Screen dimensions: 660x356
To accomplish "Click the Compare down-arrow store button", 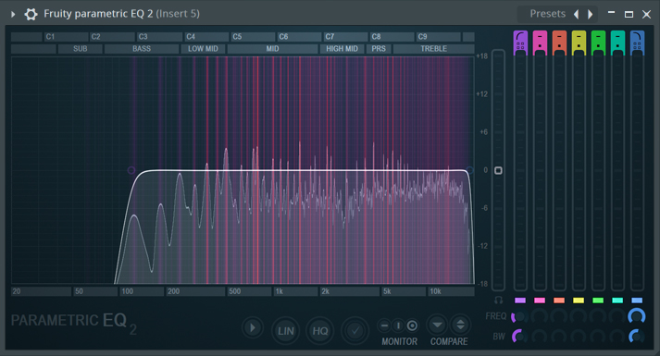I will (x=437, y=325).
